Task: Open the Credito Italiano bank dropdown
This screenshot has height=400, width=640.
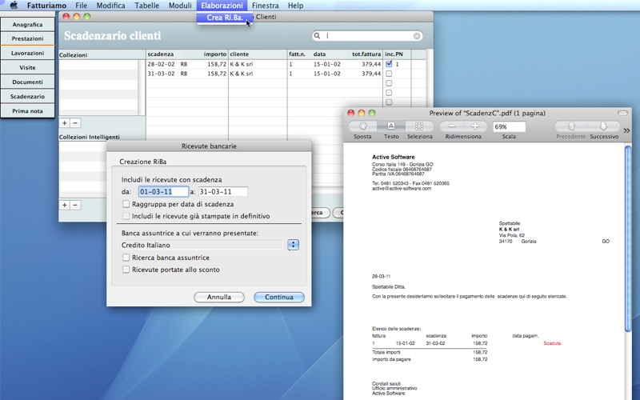Action: pyautogui.click(x=293, y=245)
